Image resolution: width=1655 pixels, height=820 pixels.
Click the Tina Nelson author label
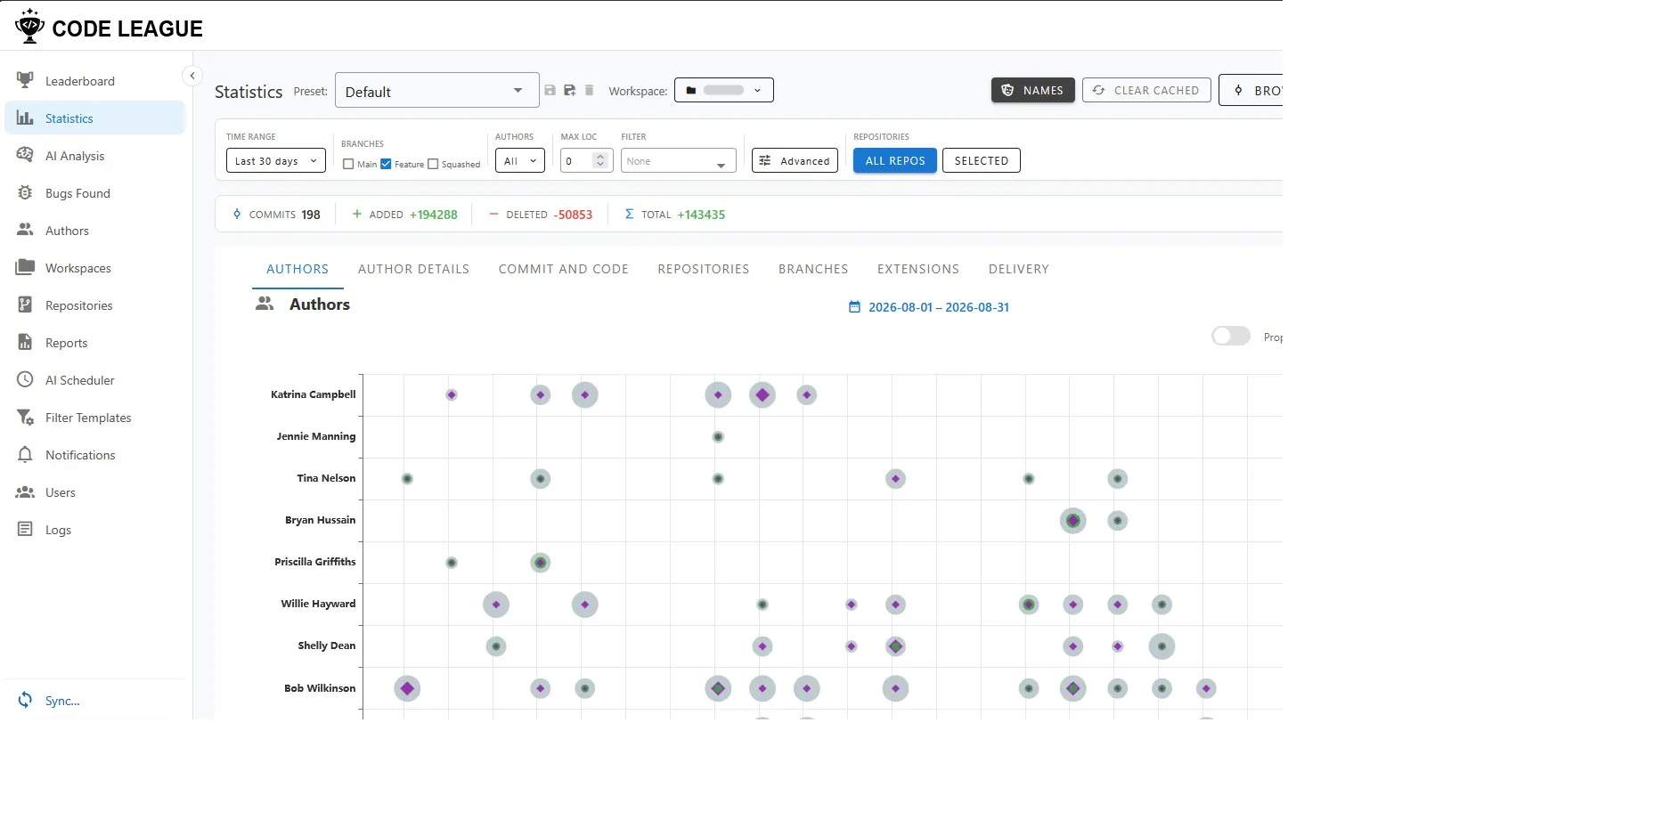point(326,478)
